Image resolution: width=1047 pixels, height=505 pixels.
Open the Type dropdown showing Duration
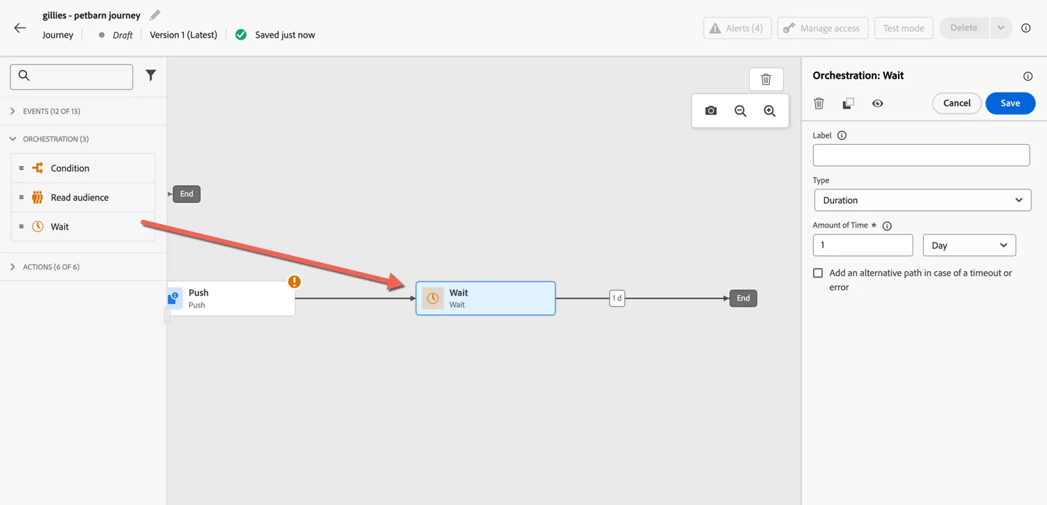coord(922,200)
